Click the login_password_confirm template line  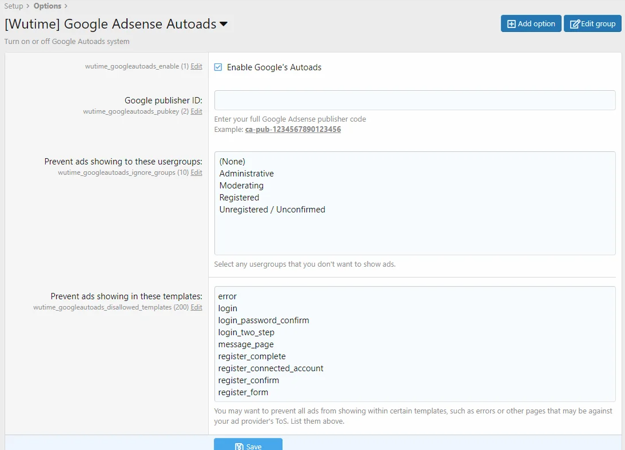point(264,320)
